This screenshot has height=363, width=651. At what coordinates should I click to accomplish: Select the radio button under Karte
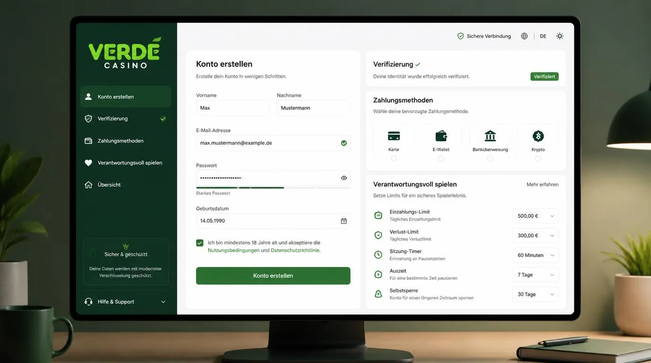pyautogui.click(x=394, y=159)
